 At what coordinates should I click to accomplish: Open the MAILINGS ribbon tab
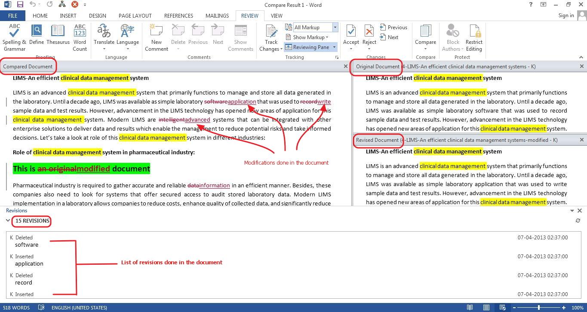pos(217,15)
